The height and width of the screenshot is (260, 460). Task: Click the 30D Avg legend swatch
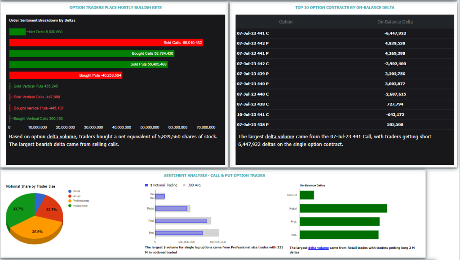(184, 185)
